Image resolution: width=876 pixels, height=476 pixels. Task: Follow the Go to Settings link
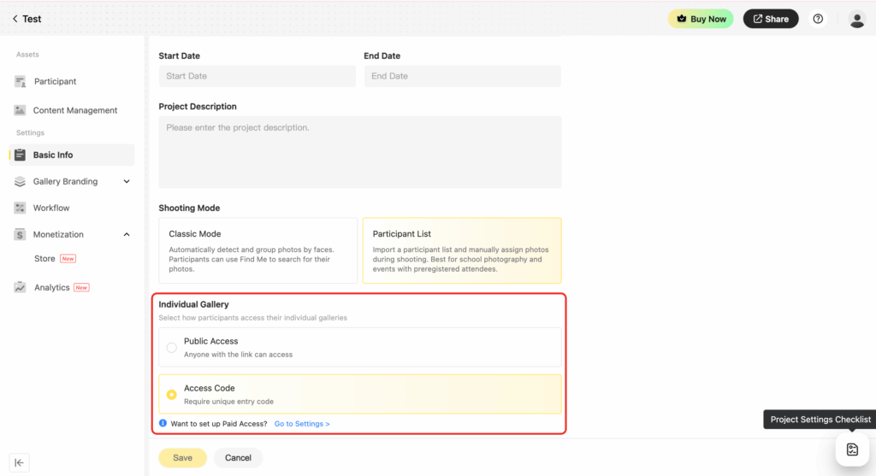(301, 424)
